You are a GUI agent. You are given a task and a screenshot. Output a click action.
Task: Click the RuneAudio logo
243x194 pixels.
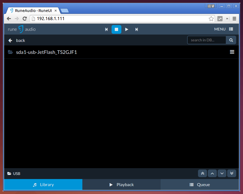22,29
